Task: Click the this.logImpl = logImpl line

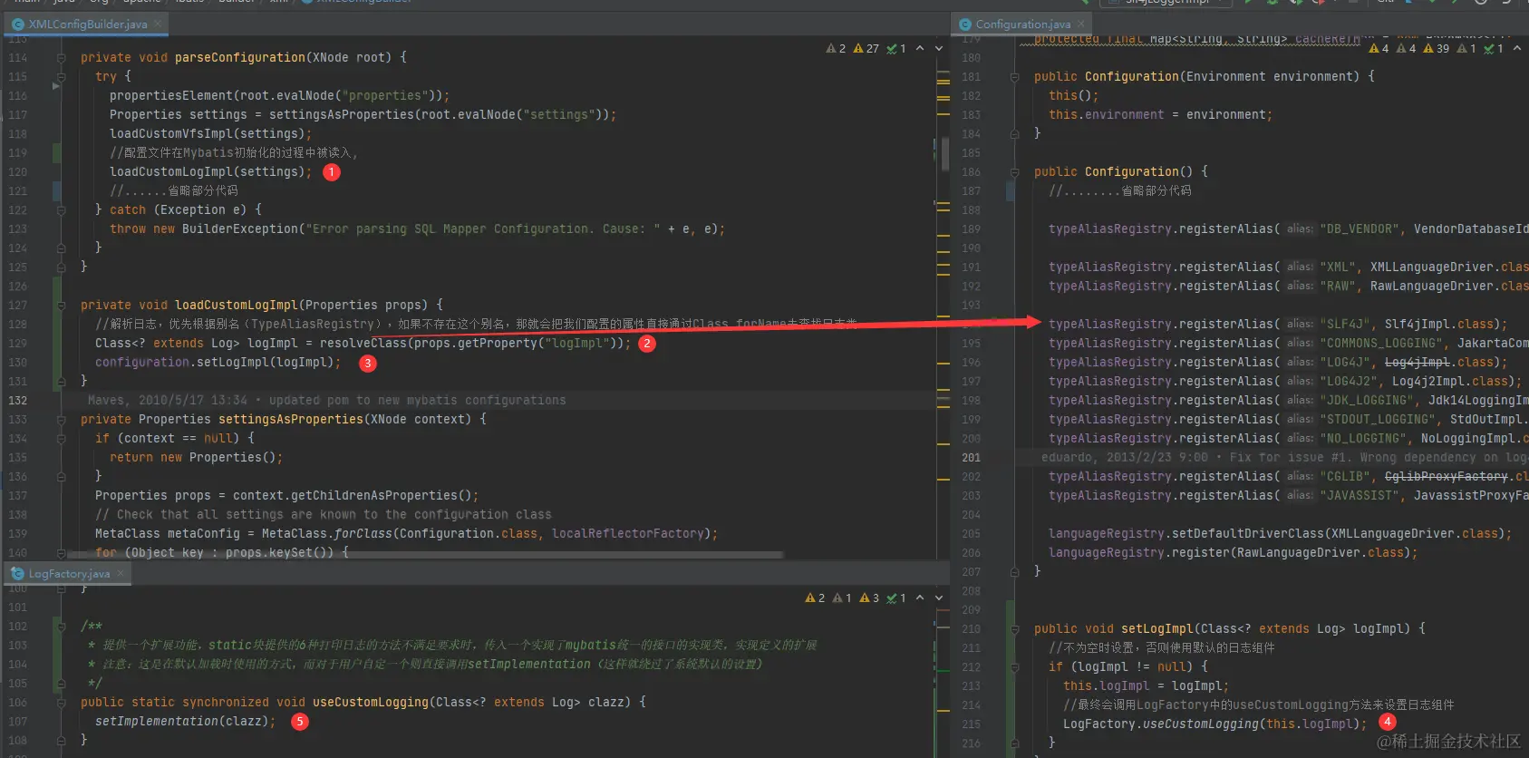Action: coord(1146,685)
